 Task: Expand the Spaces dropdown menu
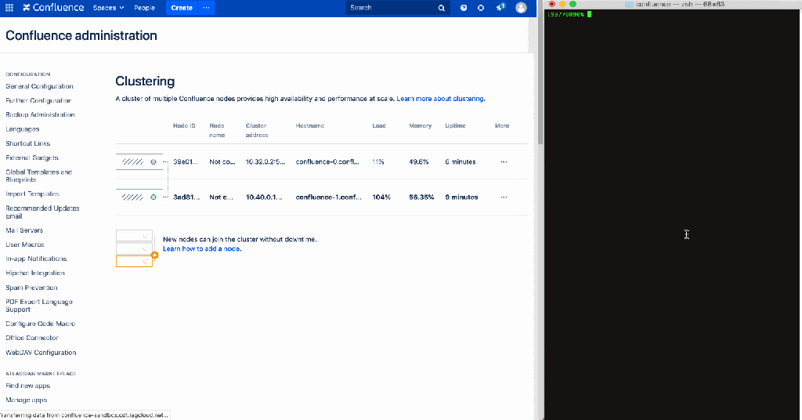(108, 8)
